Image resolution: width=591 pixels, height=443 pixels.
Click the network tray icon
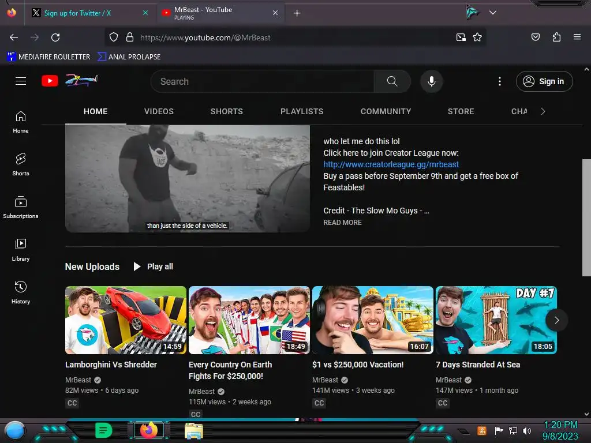pyautogui.click(x=513, y=430)
